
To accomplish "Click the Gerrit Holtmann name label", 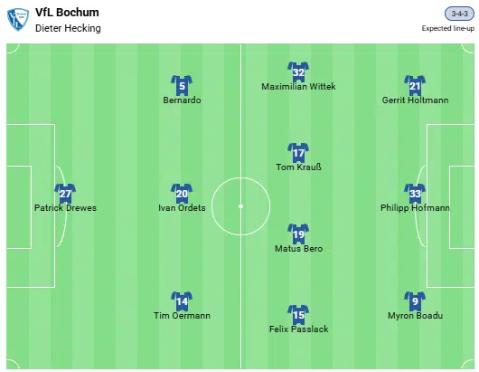I will [x=415, y=100].
